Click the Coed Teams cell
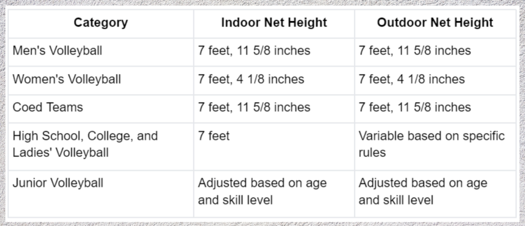The width and height of the screenshot is (525, 226). (x=101, y=108)
